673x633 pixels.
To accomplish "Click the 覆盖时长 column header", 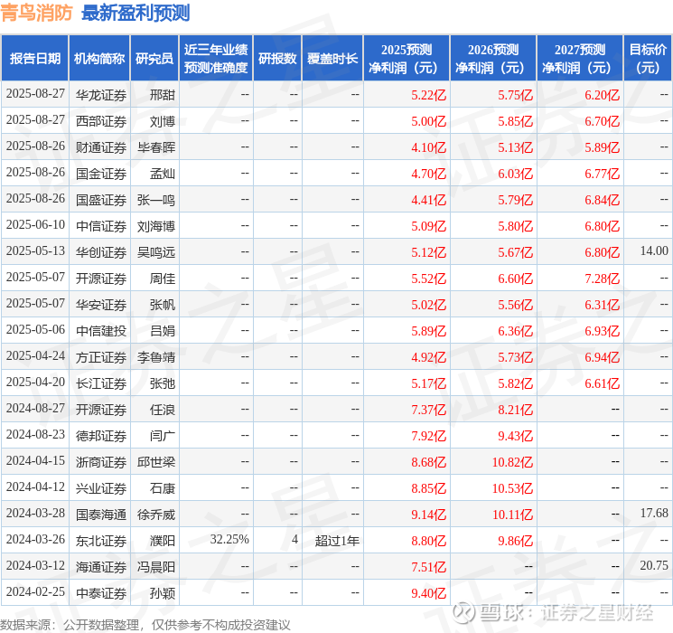I will (332, 59).
